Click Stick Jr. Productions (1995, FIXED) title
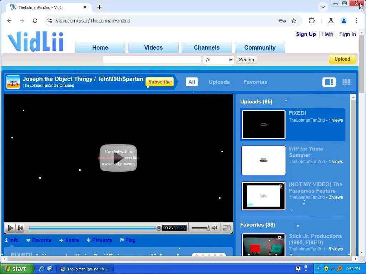Screen dimensions: 366x274 click(x=315, y=239)
